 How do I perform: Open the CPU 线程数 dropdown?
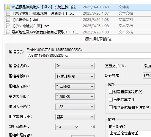point(67,127)
